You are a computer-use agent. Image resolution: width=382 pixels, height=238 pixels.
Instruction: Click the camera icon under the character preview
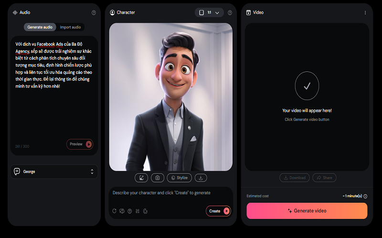click(158, 178)
